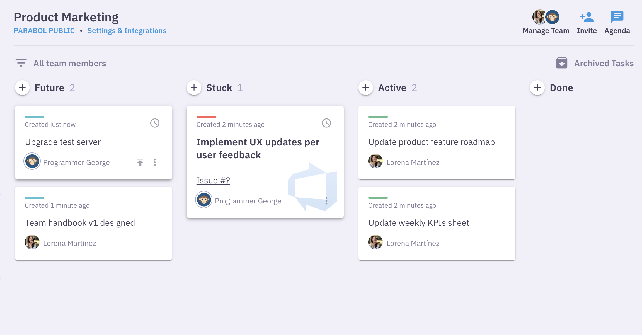The width and height of the screenshot is (642, 335).
Task: Add a new task to the Future column
Action: click(x=22, y=88)
